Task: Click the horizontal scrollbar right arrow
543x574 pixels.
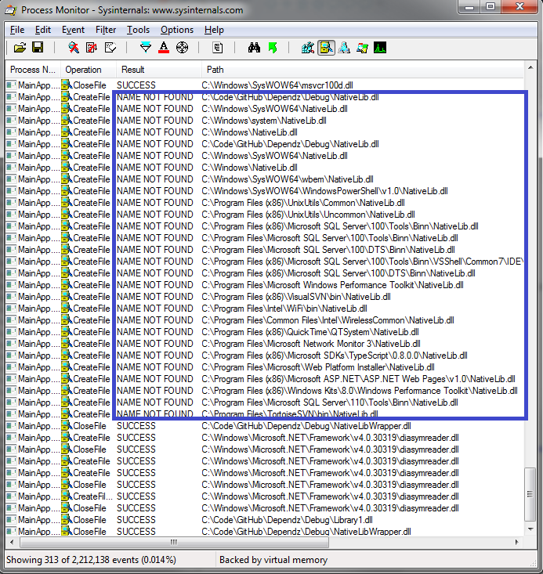Action: point(516,542)
